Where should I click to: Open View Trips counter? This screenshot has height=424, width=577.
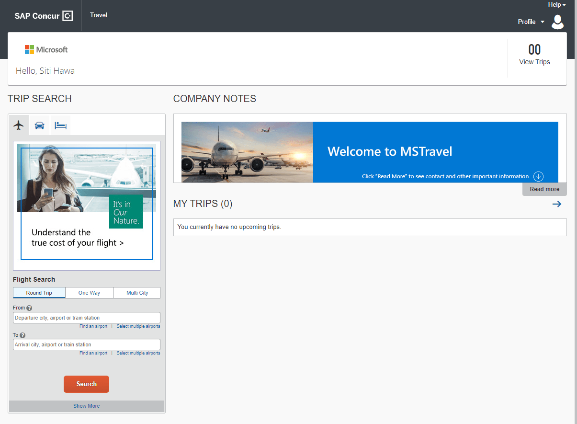click(534, 55)
